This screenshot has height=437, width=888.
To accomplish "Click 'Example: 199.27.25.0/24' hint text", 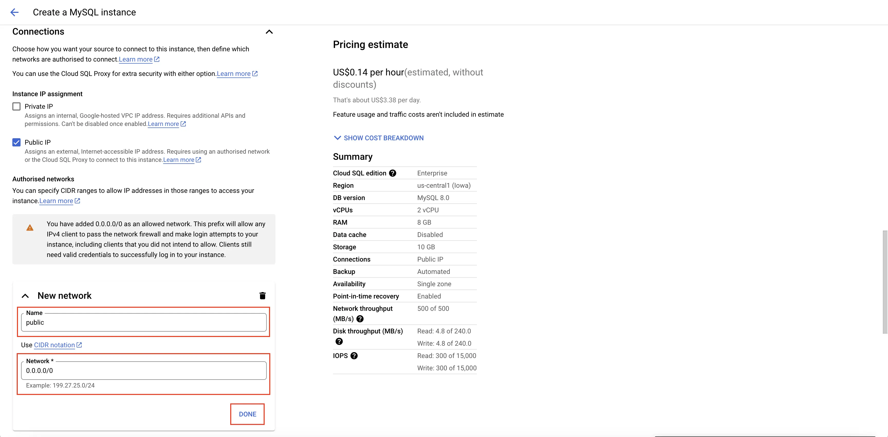I will pyautogui.click(x=60, y=385).
